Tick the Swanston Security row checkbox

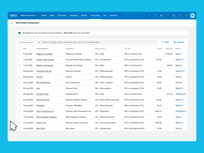tap(19, 71)
